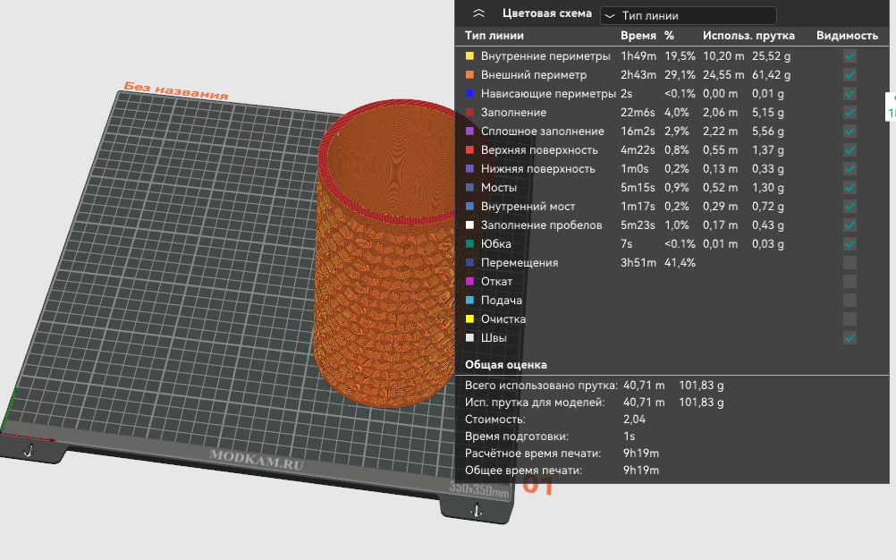This screenshot has height=560, width=896.
Task: Click the Время подготовки label
Action: click(x=517, y=437)
